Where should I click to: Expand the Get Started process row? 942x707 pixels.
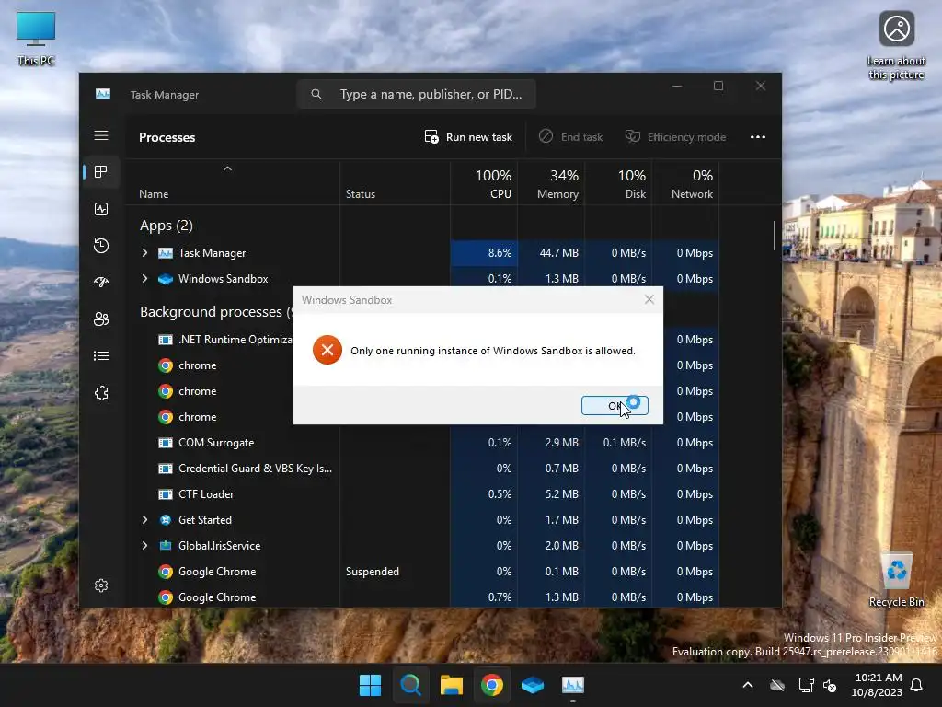144,520
